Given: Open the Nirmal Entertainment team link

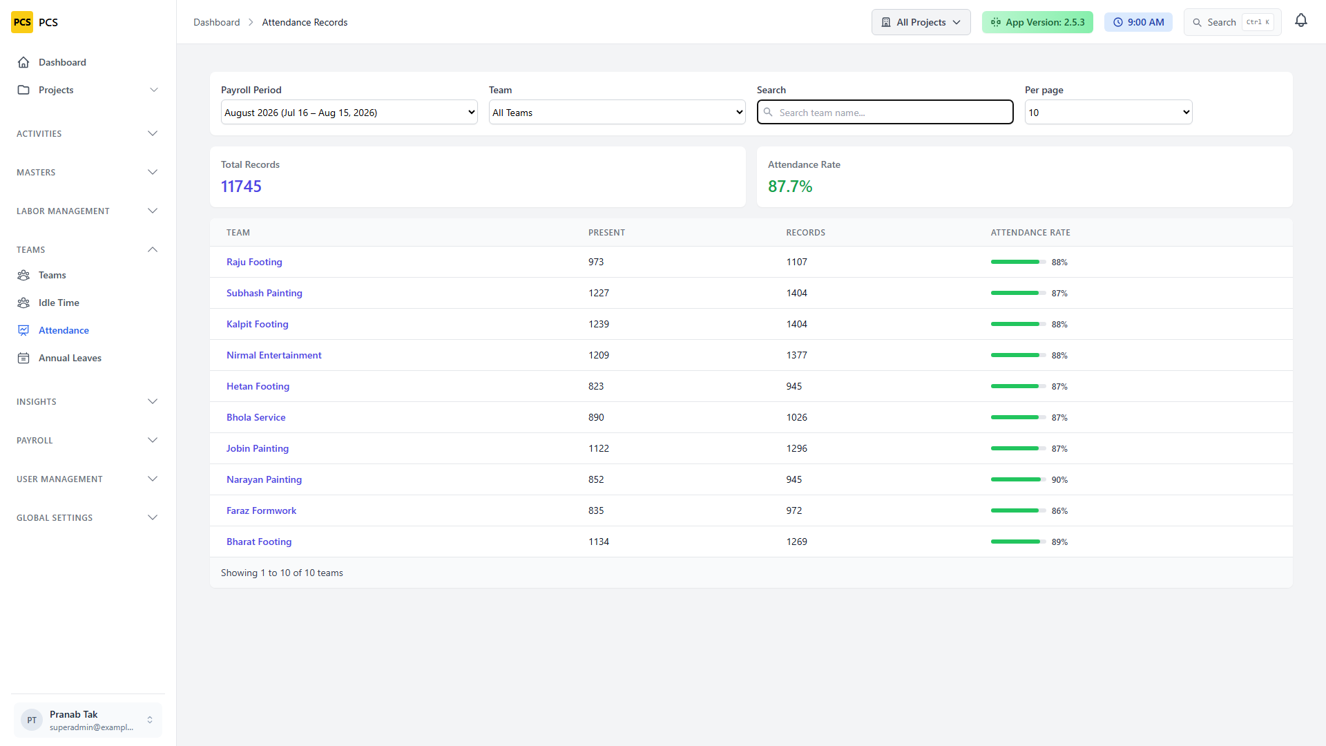Looking at the screenshot, I should tap(274, 355).
